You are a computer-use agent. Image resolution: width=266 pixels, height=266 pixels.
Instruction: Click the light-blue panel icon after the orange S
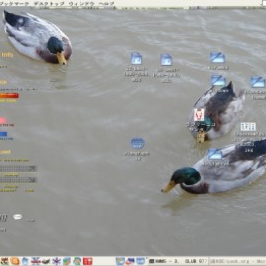point(25,261)
